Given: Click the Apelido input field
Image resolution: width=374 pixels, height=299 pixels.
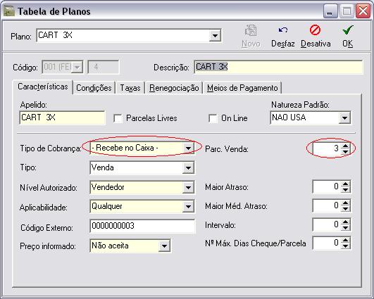Looking at the screenshot, I should [62, 117].
